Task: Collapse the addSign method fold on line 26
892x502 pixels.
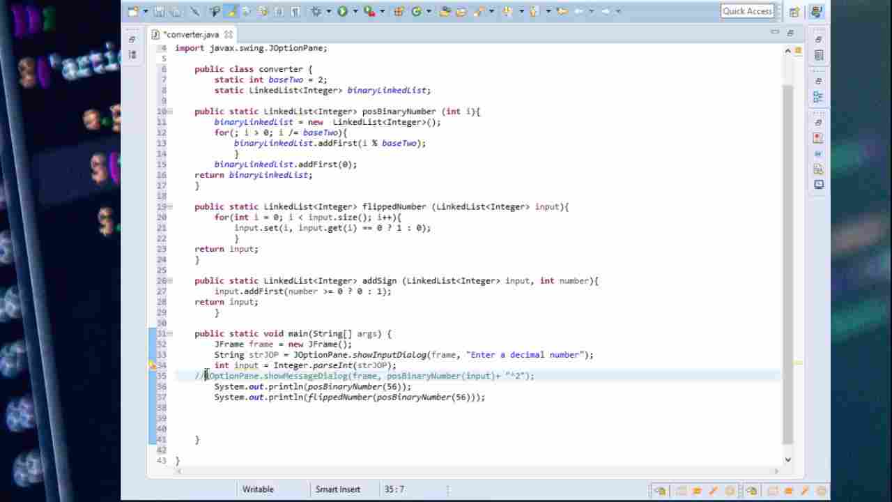Action: click(170, 281)
